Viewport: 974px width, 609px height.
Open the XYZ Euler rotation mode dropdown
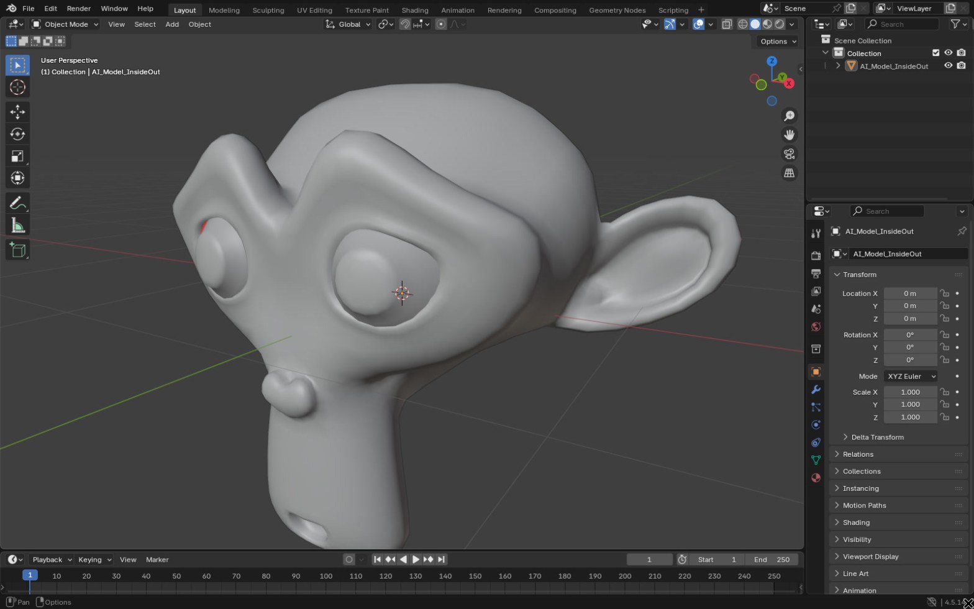910,377
